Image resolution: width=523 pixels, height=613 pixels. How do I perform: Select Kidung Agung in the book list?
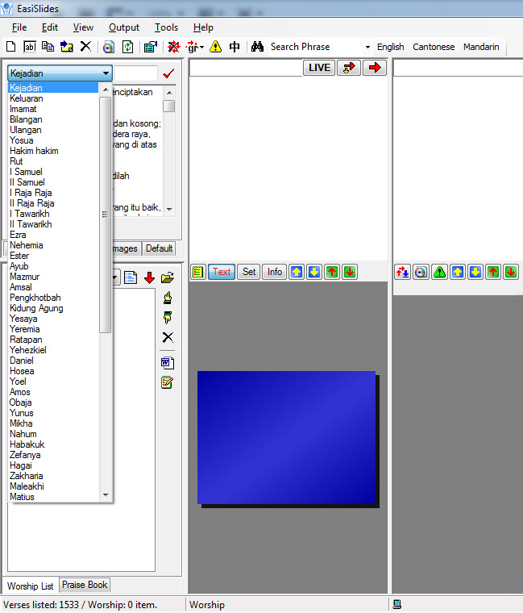pos(53,308)
